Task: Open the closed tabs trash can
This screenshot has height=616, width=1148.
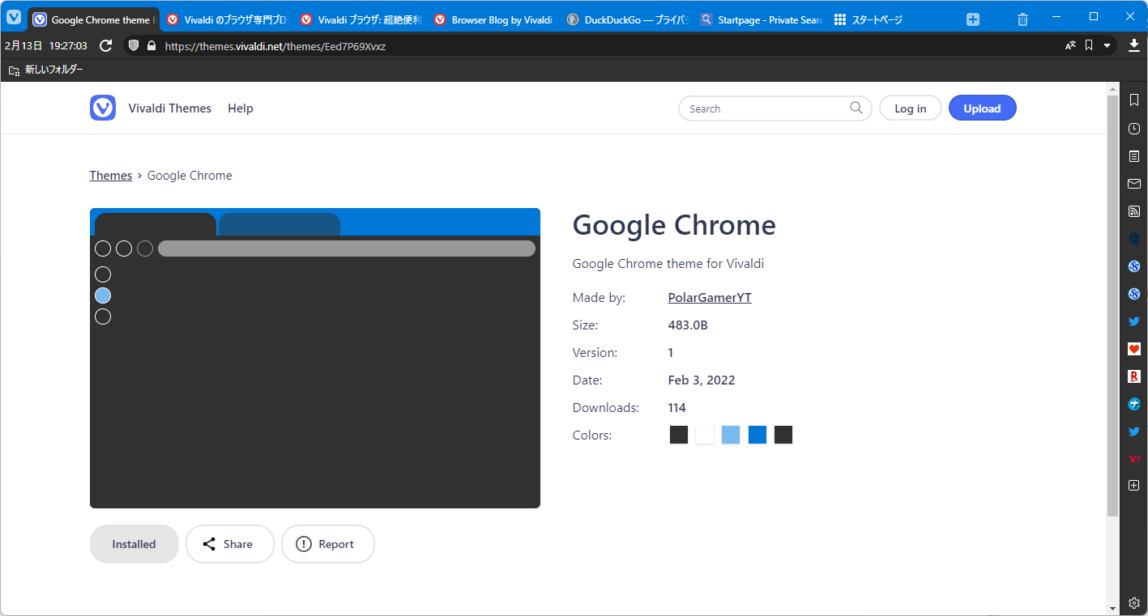Action: (1023, 19)
